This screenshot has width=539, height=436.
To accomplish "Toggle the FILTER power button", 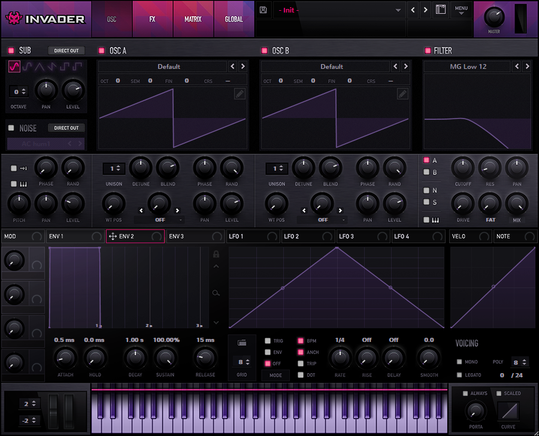I will [428, 50].
